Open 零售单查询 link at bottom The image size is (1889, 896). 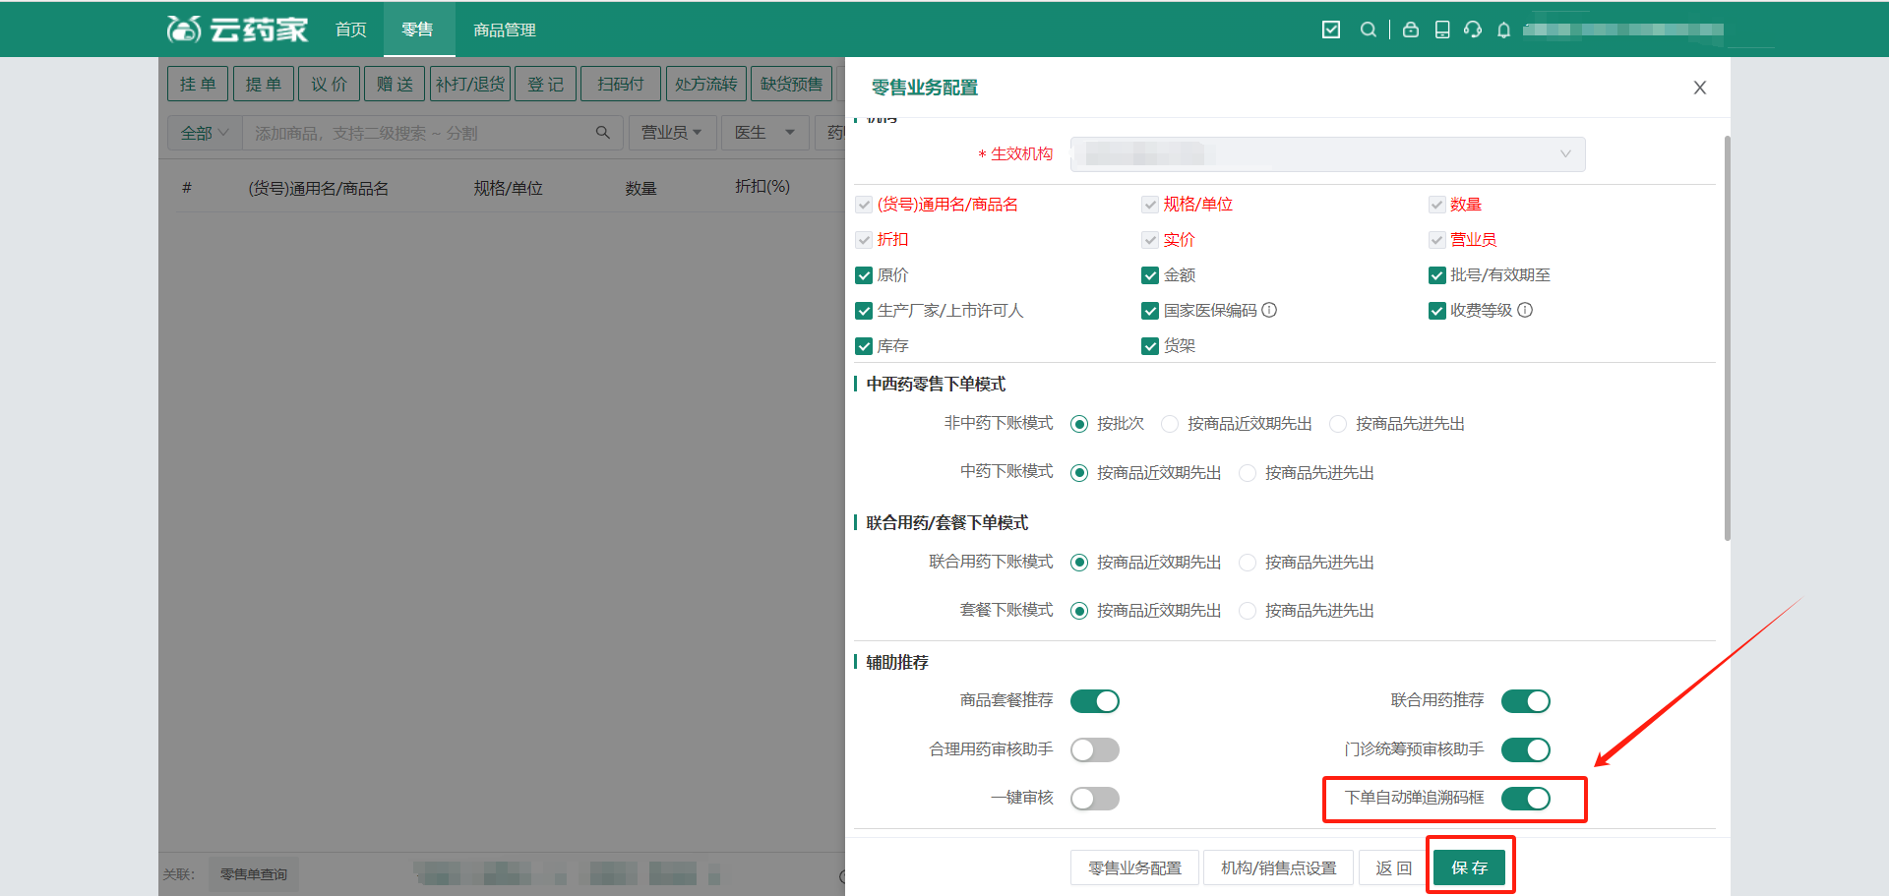[254, 874]
